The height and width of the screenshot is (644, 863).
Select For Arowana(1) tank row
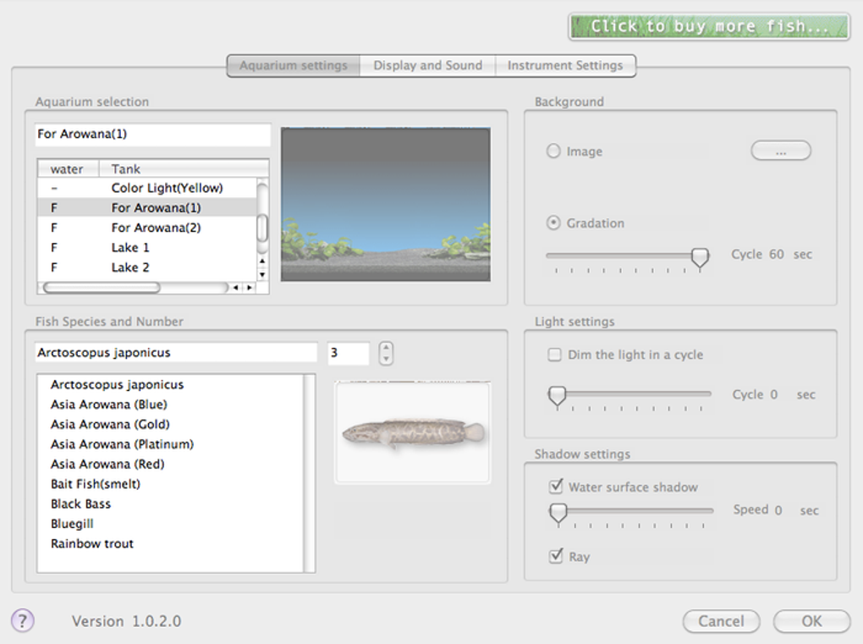point(147,208)
